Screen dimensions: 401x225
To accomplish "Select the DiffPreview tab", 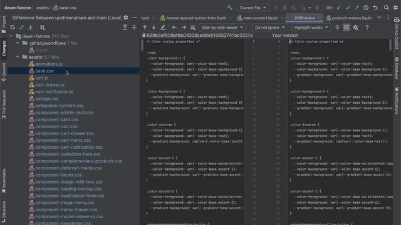I will pyautogui.click(x=305, y=18).
